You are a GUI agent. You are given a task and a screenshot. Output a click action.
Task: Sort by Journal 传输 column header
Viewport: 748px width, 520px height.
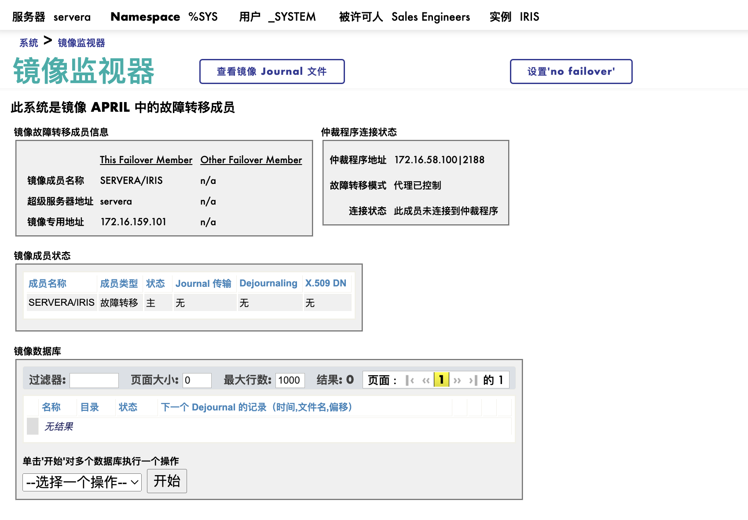point(203,283)
